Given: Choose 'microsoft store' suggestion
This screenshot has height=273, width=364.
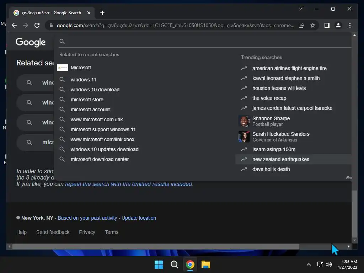Looking at the screenshot, I should click(x=144, y=100).
